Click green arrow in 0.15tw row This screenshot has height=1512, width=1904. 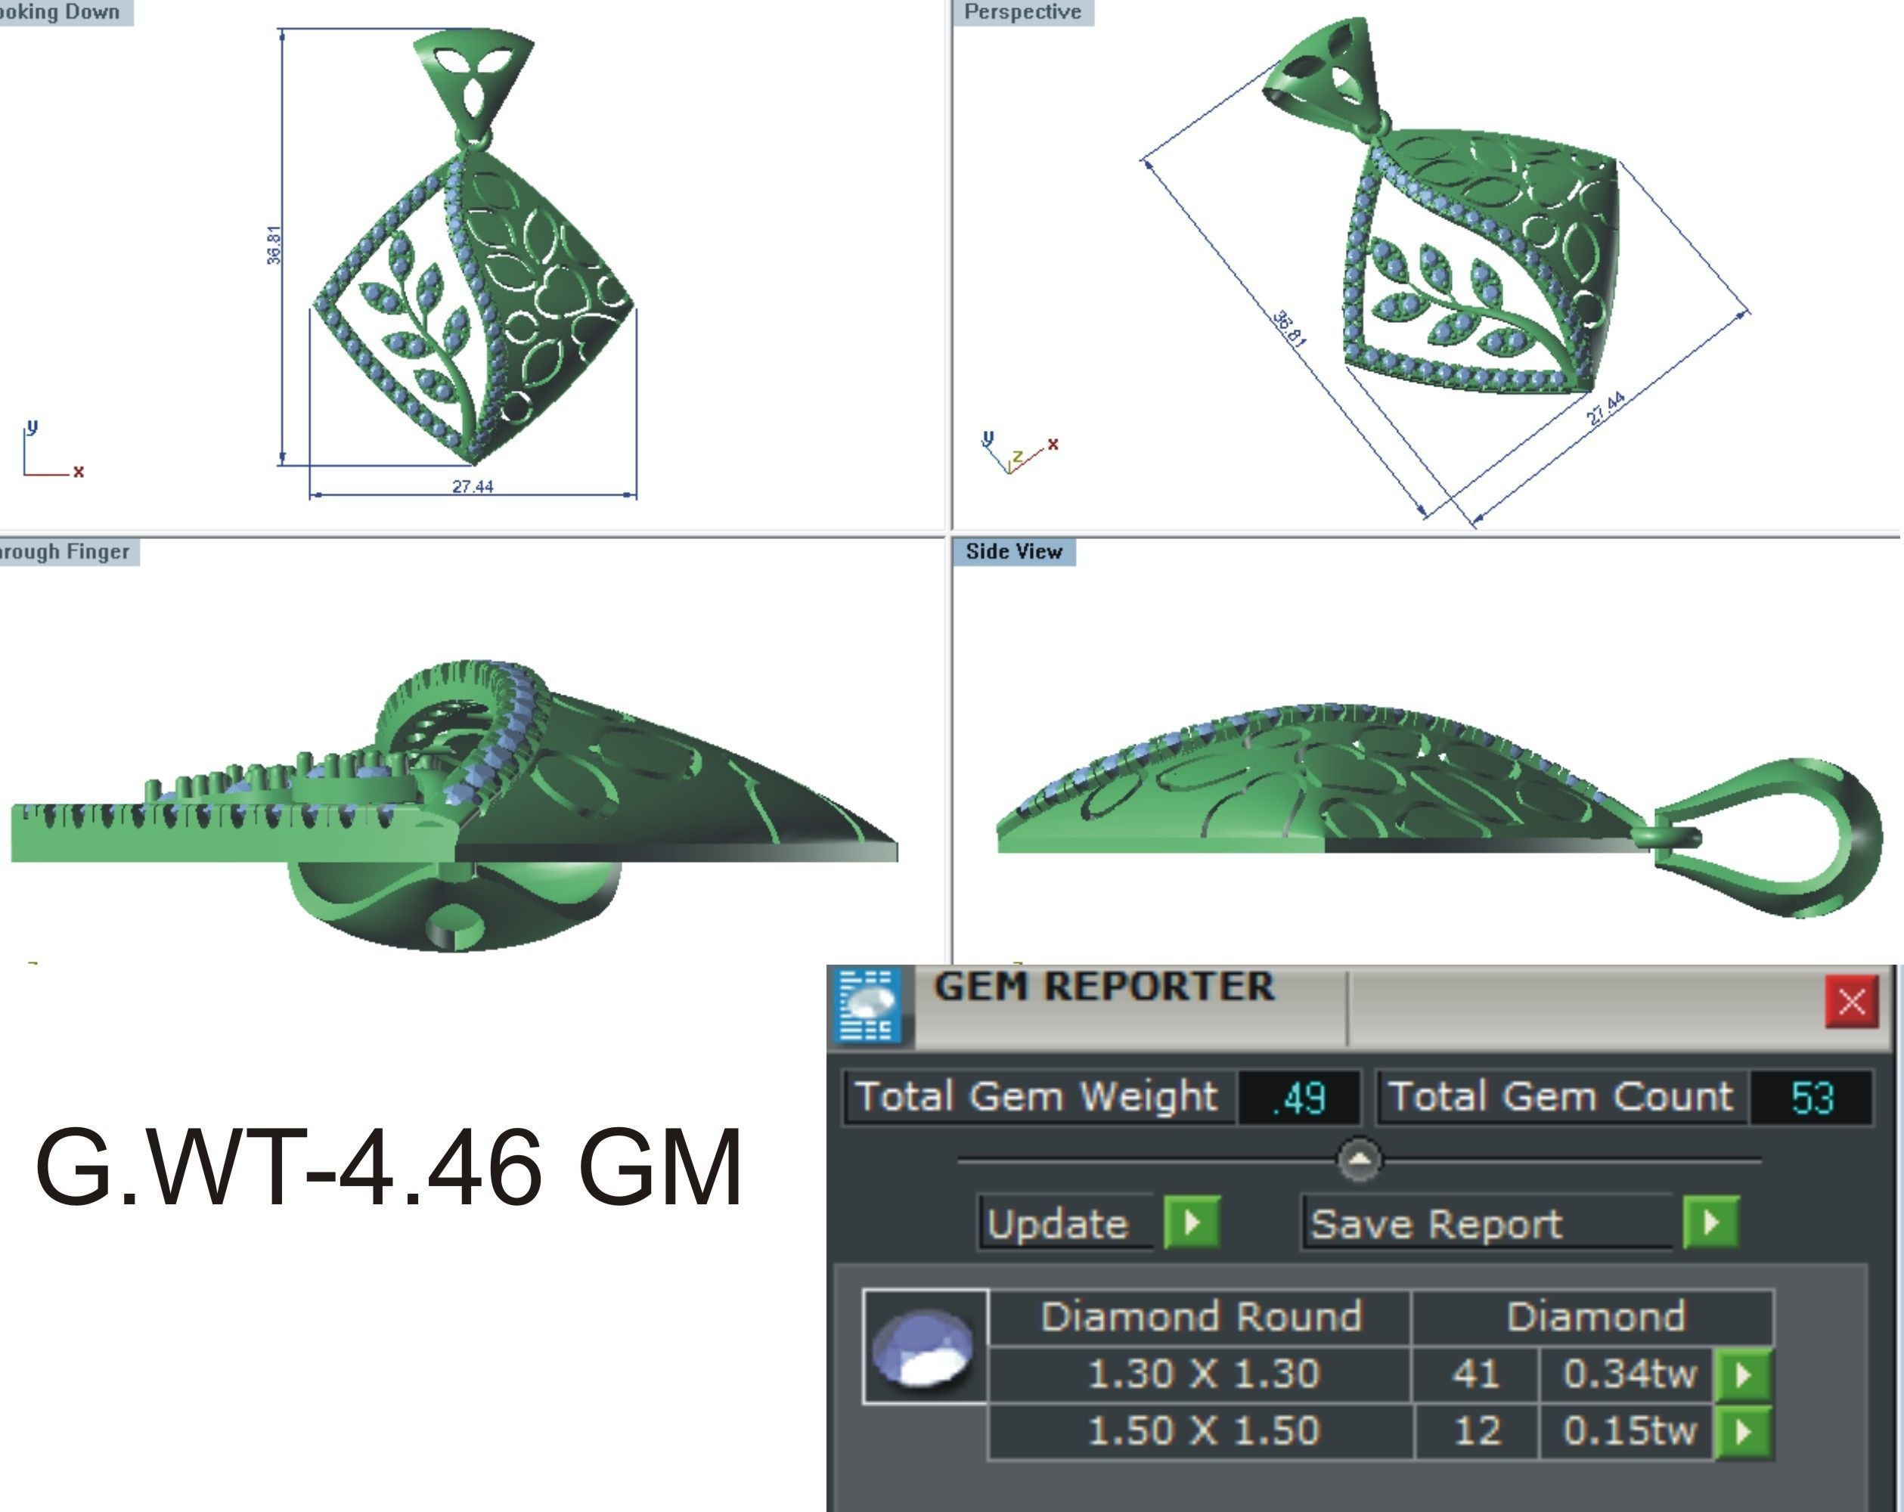point(1742,1431)
